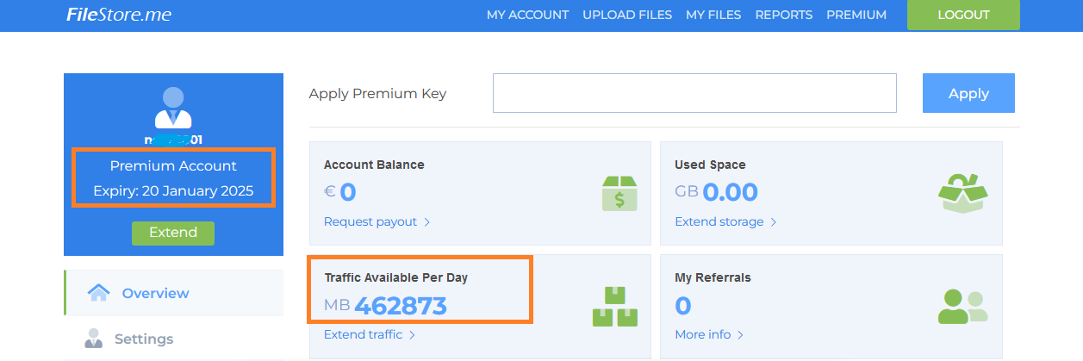The image size is (1083, 361).
Task: Go to Upload Files page
Action: pyautogui.click(x=627, y=15)
